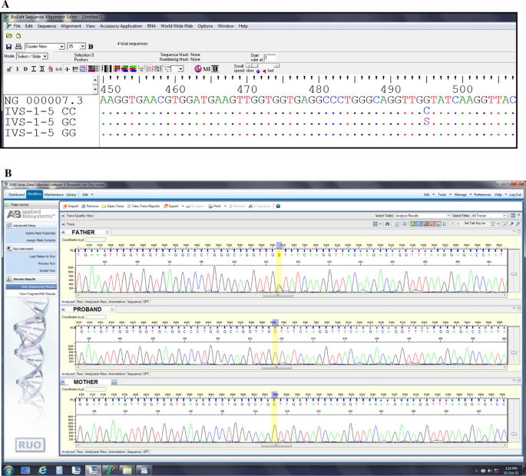Viewport: 526px width, 476px height.
Task: Click the save disk icon in BioEdit
Action: coord(8,46)
